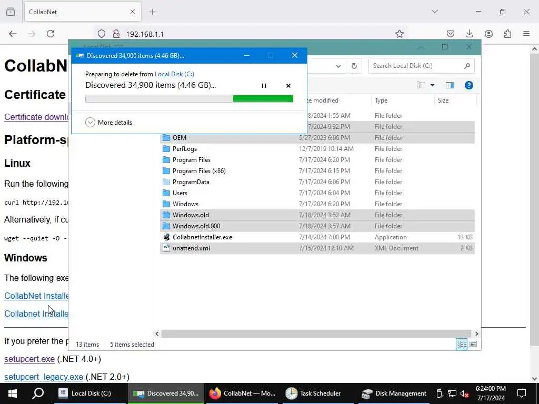
Task: Click the unattend.xml document icon
Action: [x=166, y=248]
